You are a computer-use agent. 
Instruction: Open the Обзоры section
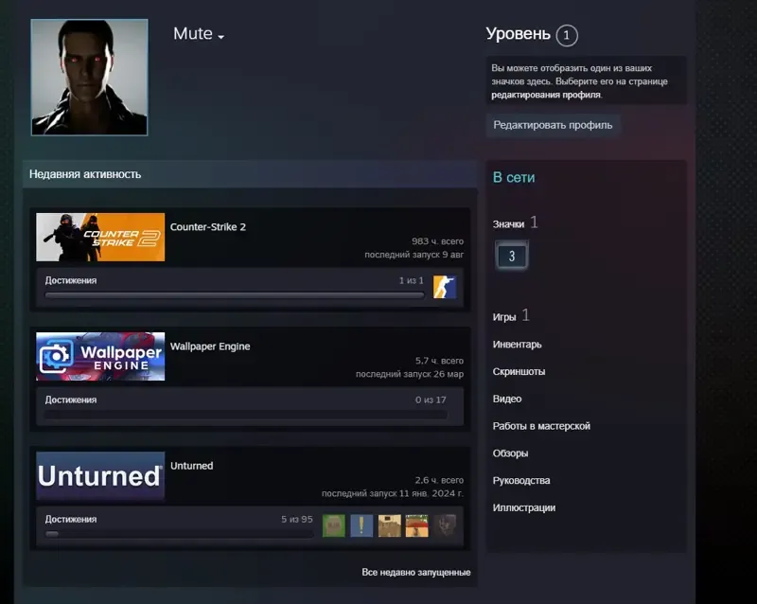click(x=510, y=453)
